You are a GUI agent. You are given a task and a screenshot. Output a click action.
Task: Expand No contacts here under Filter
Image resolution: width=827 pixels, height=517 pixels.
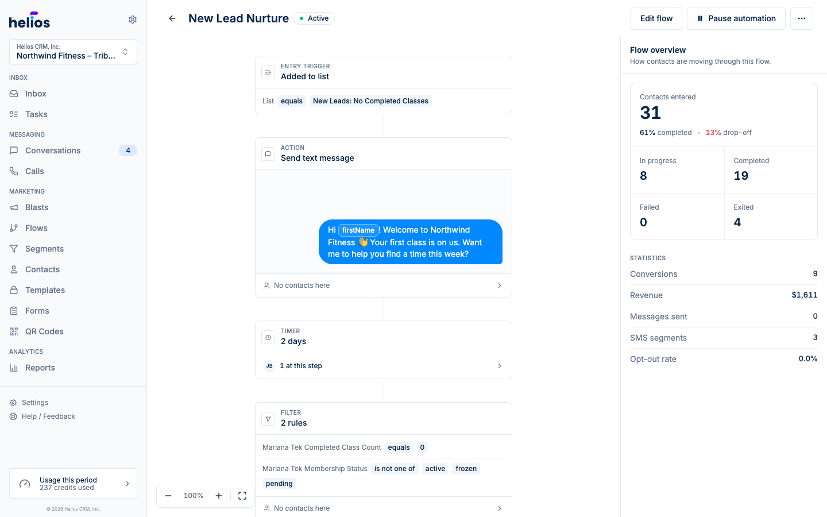384,508
